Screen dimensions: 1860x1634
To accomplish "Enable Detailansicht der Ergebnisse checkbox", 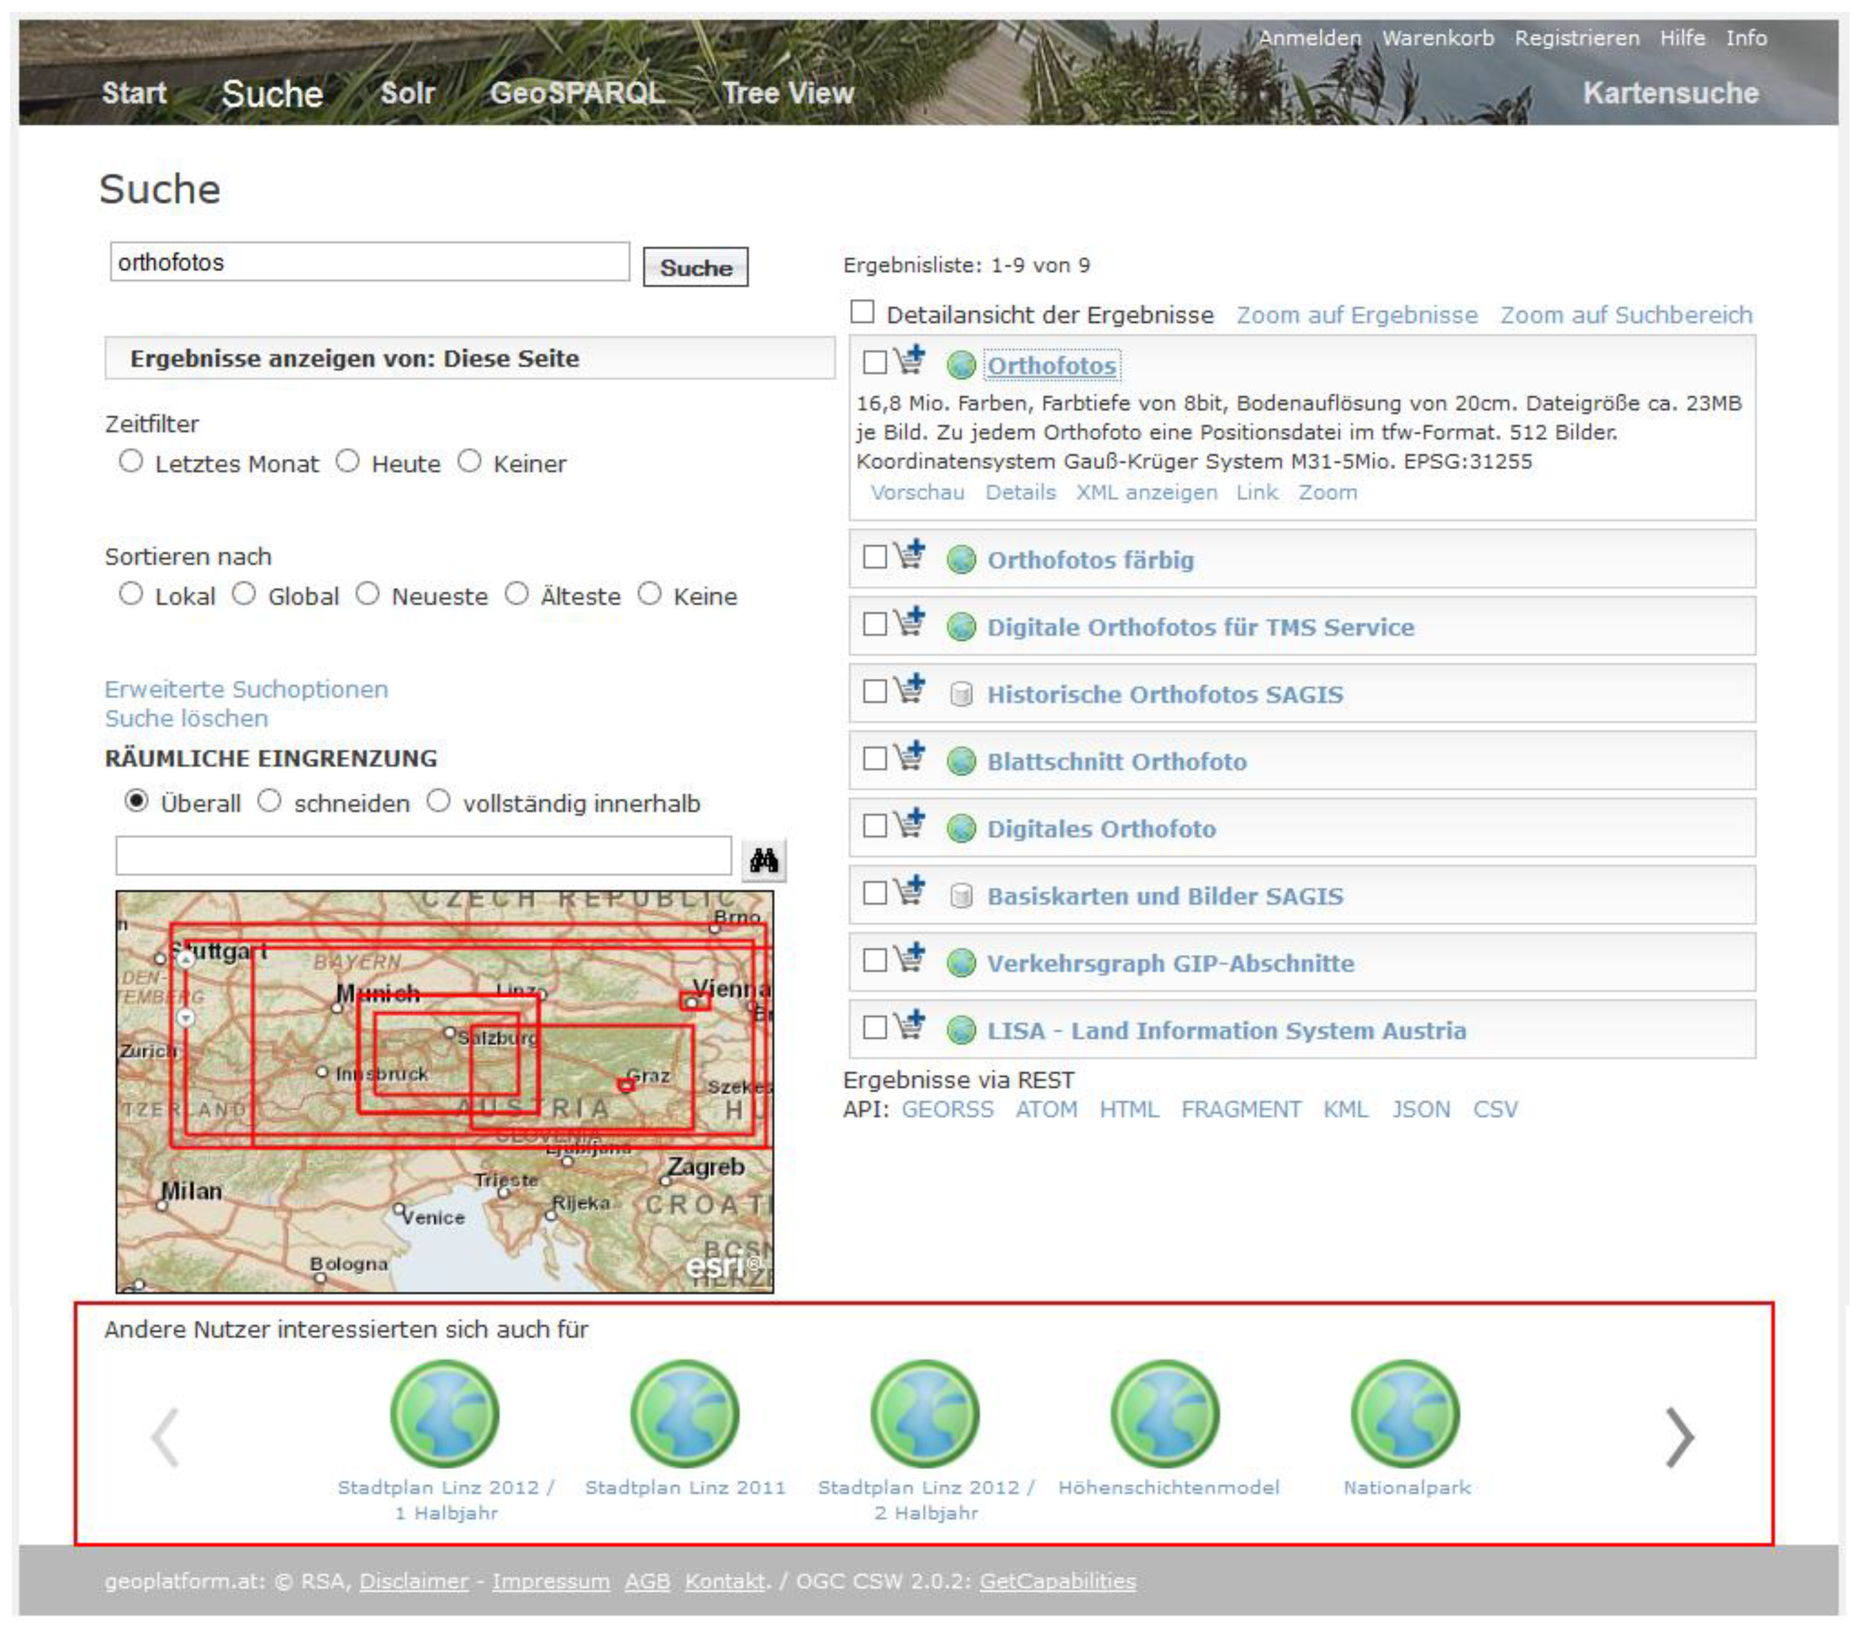I will point(862,312).
